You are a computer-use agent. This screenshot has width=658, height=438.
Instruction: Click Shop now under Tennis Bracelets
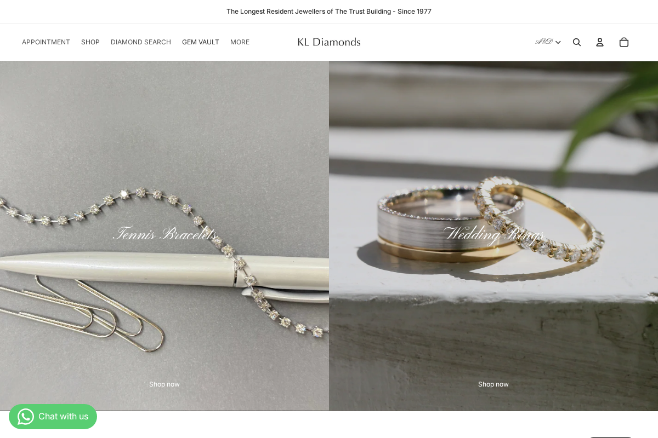click(x=164, y=384)
